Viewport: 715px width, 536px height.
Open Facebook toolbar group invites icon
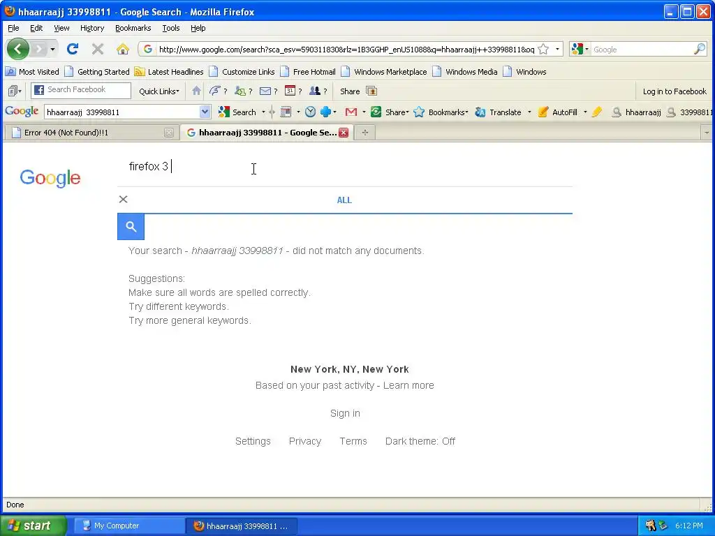[315, 91]
